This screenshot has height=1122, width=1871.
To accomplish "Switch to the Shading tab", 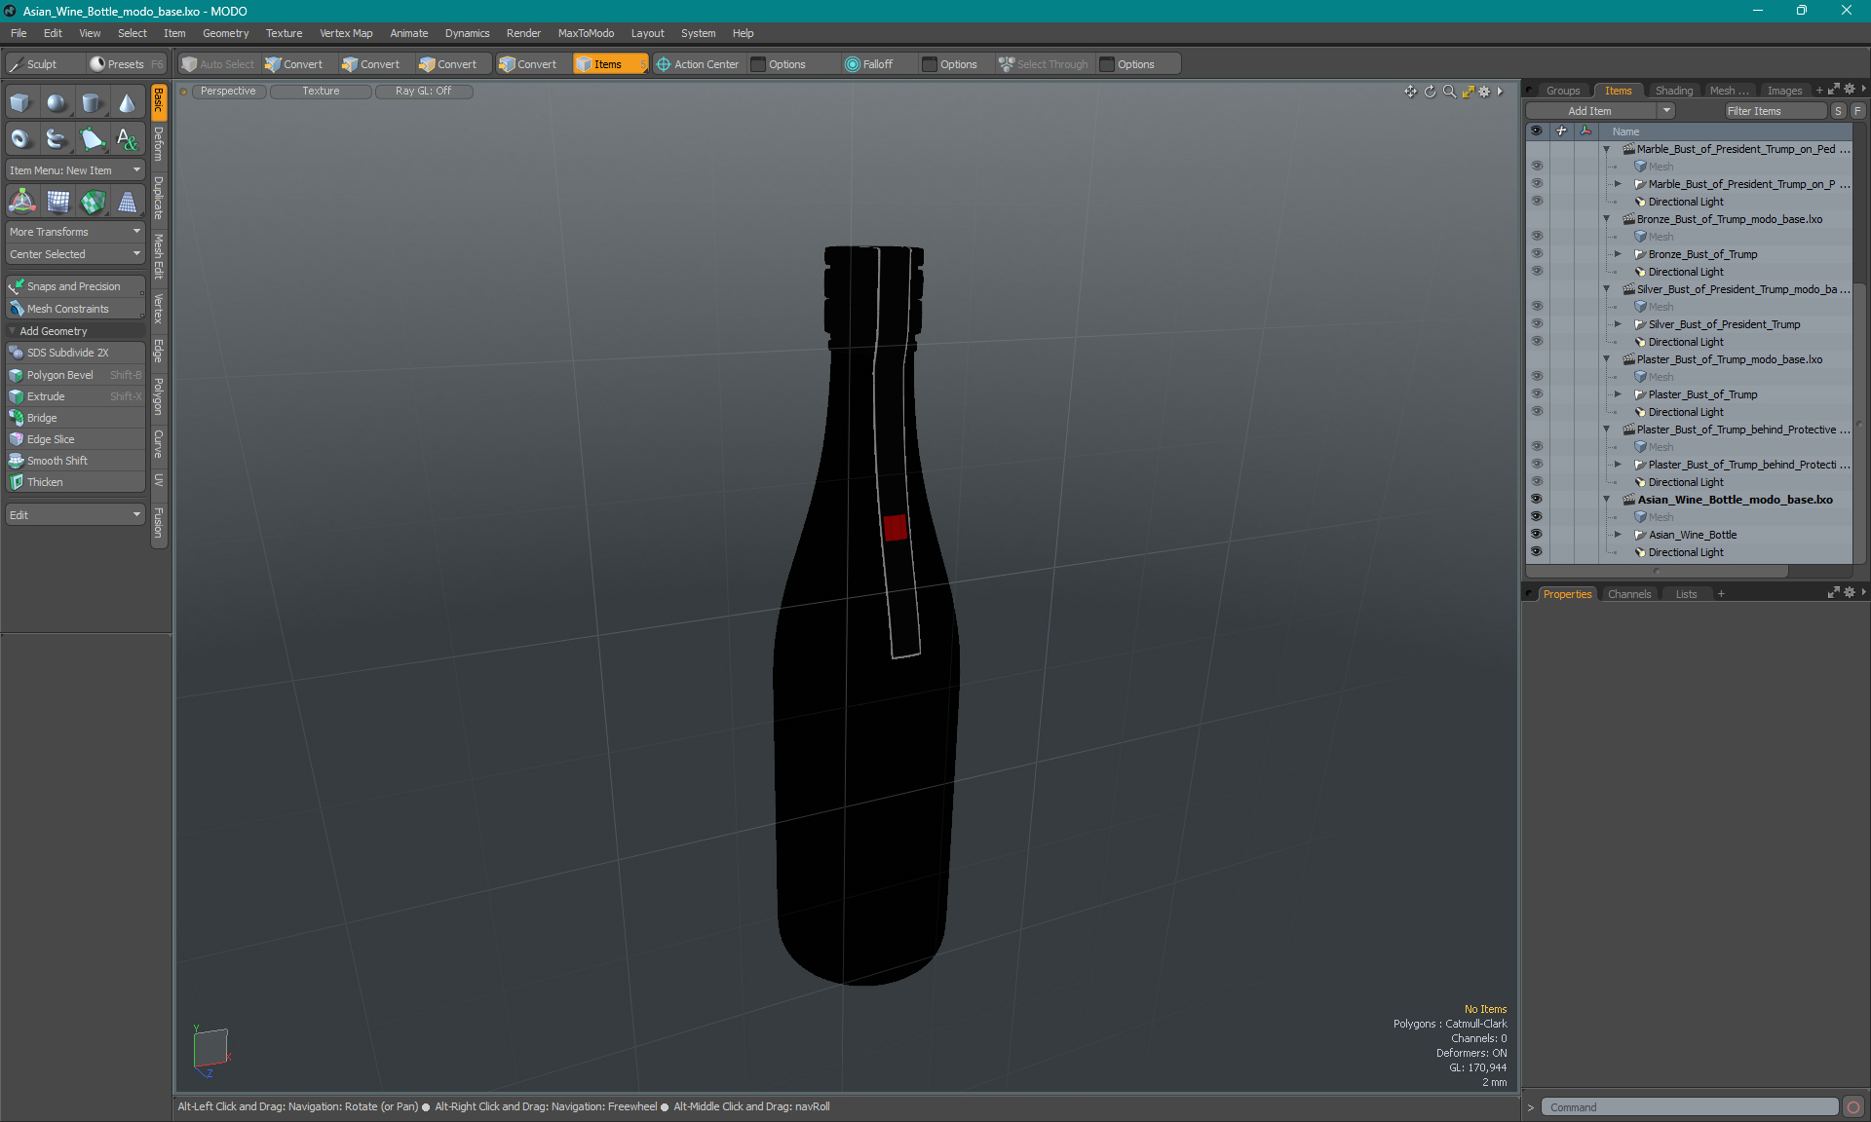I will point(1673,91).
